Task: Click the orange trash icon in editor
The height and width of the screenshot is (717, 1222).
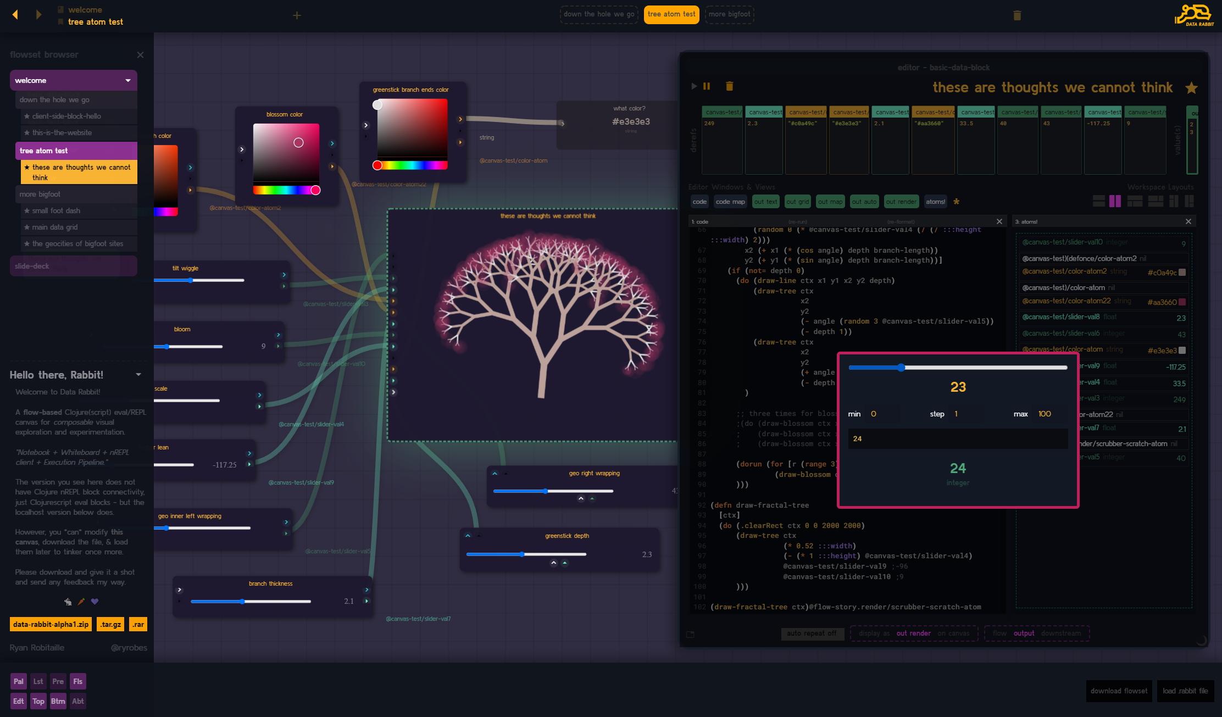Action: pos(729,86)
